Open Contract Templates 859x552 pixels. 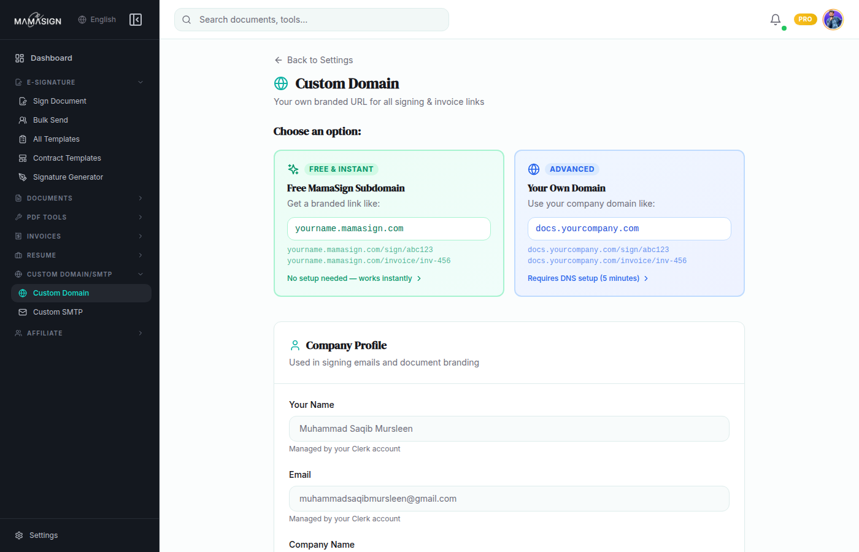[x=81, y=158]
